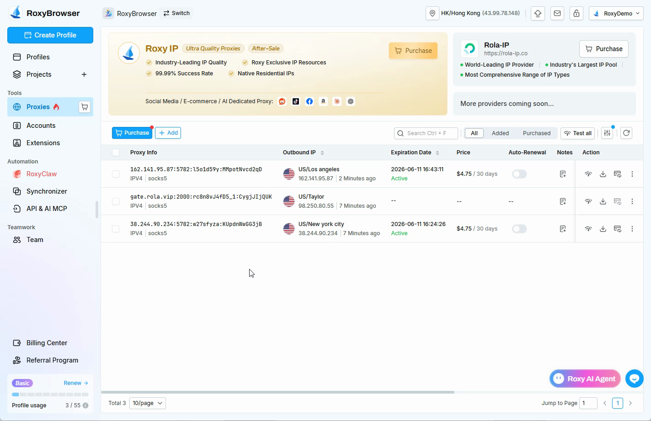This screenshot has height=421, width=651.
Task: Switch to the Purchased filter tab
Action: click(537, 133)
